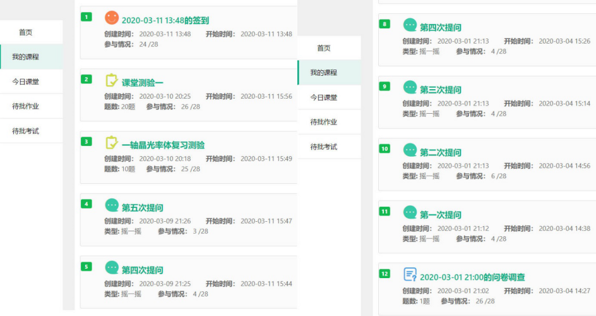Open the 2020-03-11 13:48的签到 link
Screen dimensions: 596x316
pyautogui.click(x=165, y=20)
